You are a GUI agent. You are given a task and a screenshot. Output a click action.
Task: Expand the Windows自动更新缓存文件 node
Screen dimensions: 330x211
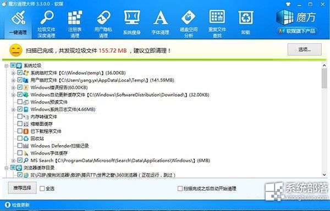click(13, 95)
